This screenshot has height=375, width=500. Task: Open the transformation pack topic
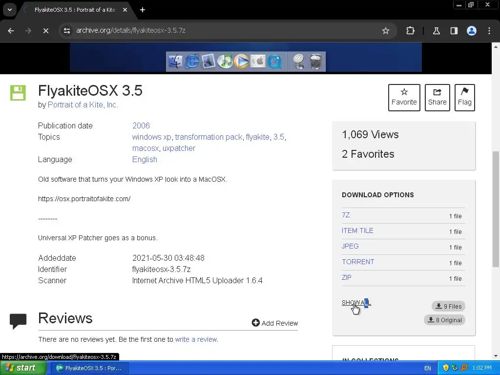tap(208, 137)
